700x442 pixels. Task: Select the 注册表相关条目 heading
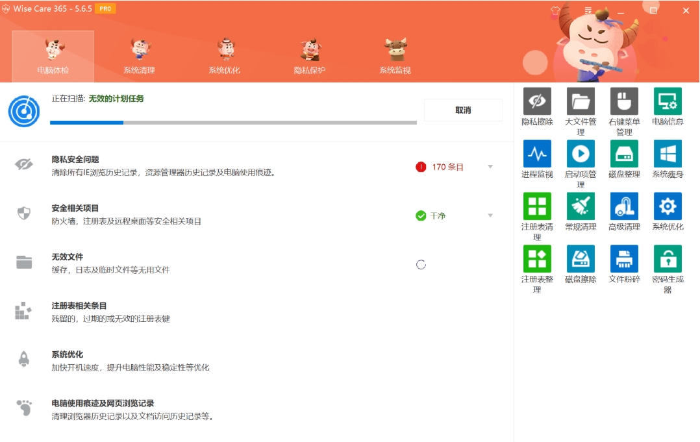point(79,306)
